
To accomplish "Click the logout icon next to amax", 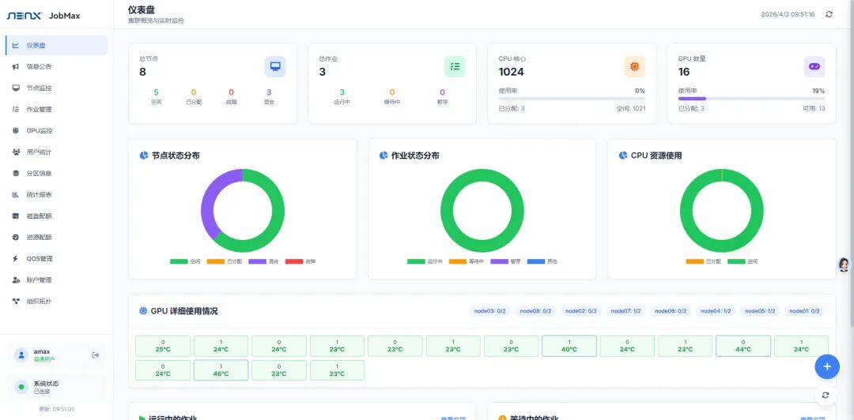I will (x=96, y=354).
